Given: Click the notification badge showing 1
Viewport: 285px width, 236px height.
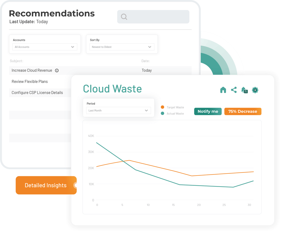Looking at the screenshot, I should [x=246, y=91].
